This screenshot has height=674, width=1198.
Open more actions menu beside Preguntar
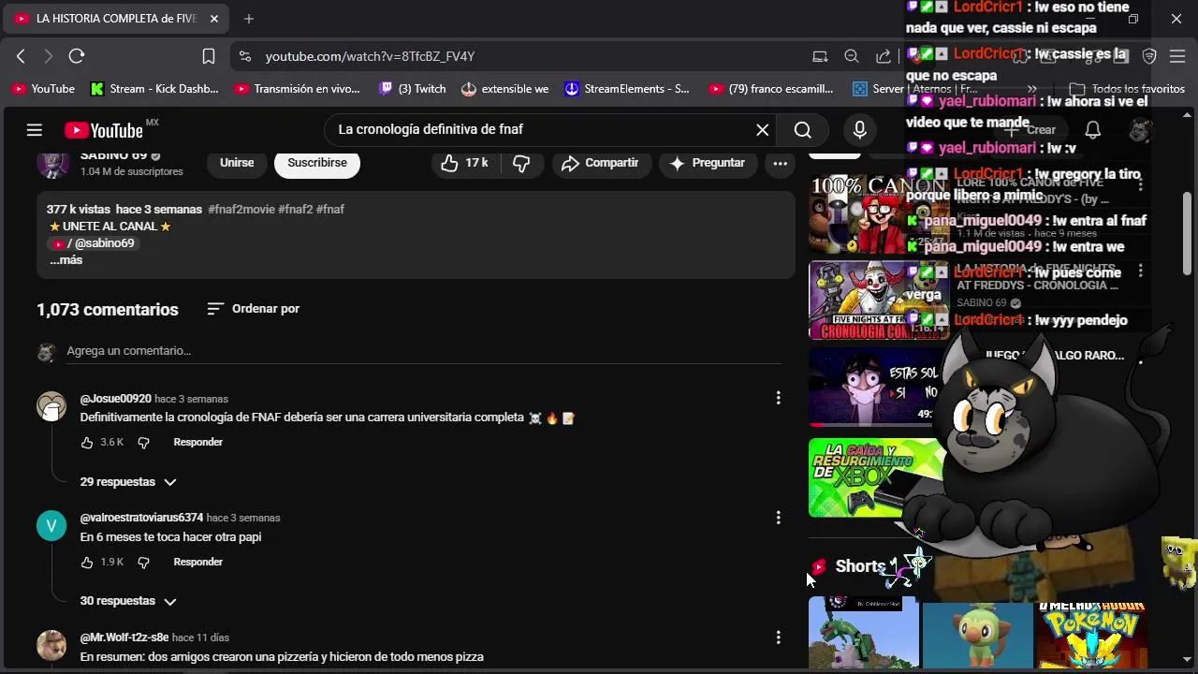[780, 163]
